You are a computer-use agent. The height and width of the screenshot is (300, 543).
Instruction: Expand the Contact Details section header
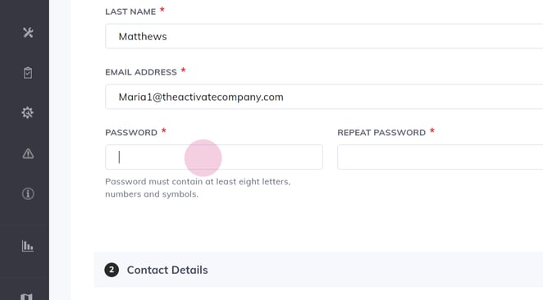click(318, 270)
